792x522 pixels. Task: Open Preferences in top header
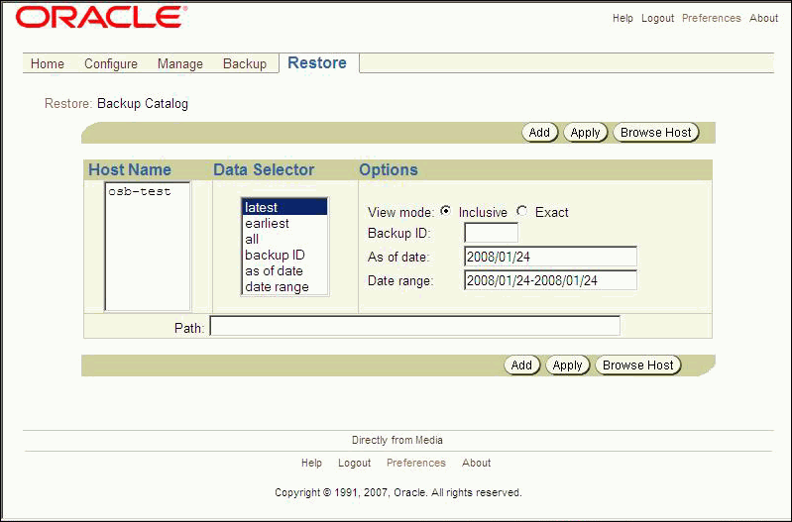711,18
